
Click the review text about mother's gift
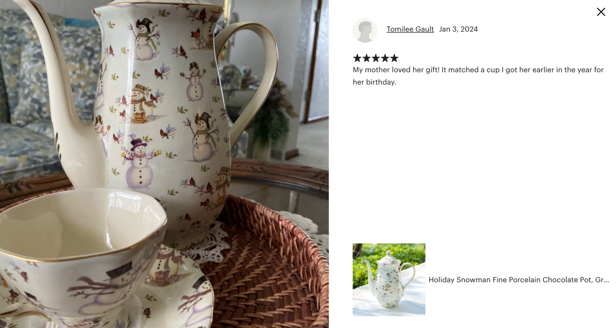click(x=478, y=75)
